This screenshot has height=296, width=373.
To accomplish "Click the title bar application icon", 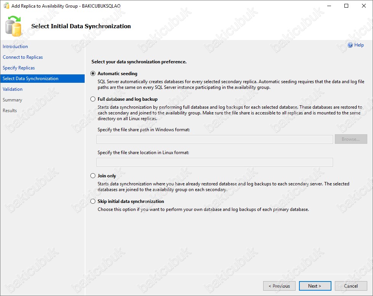I will (x=6, y=6).
